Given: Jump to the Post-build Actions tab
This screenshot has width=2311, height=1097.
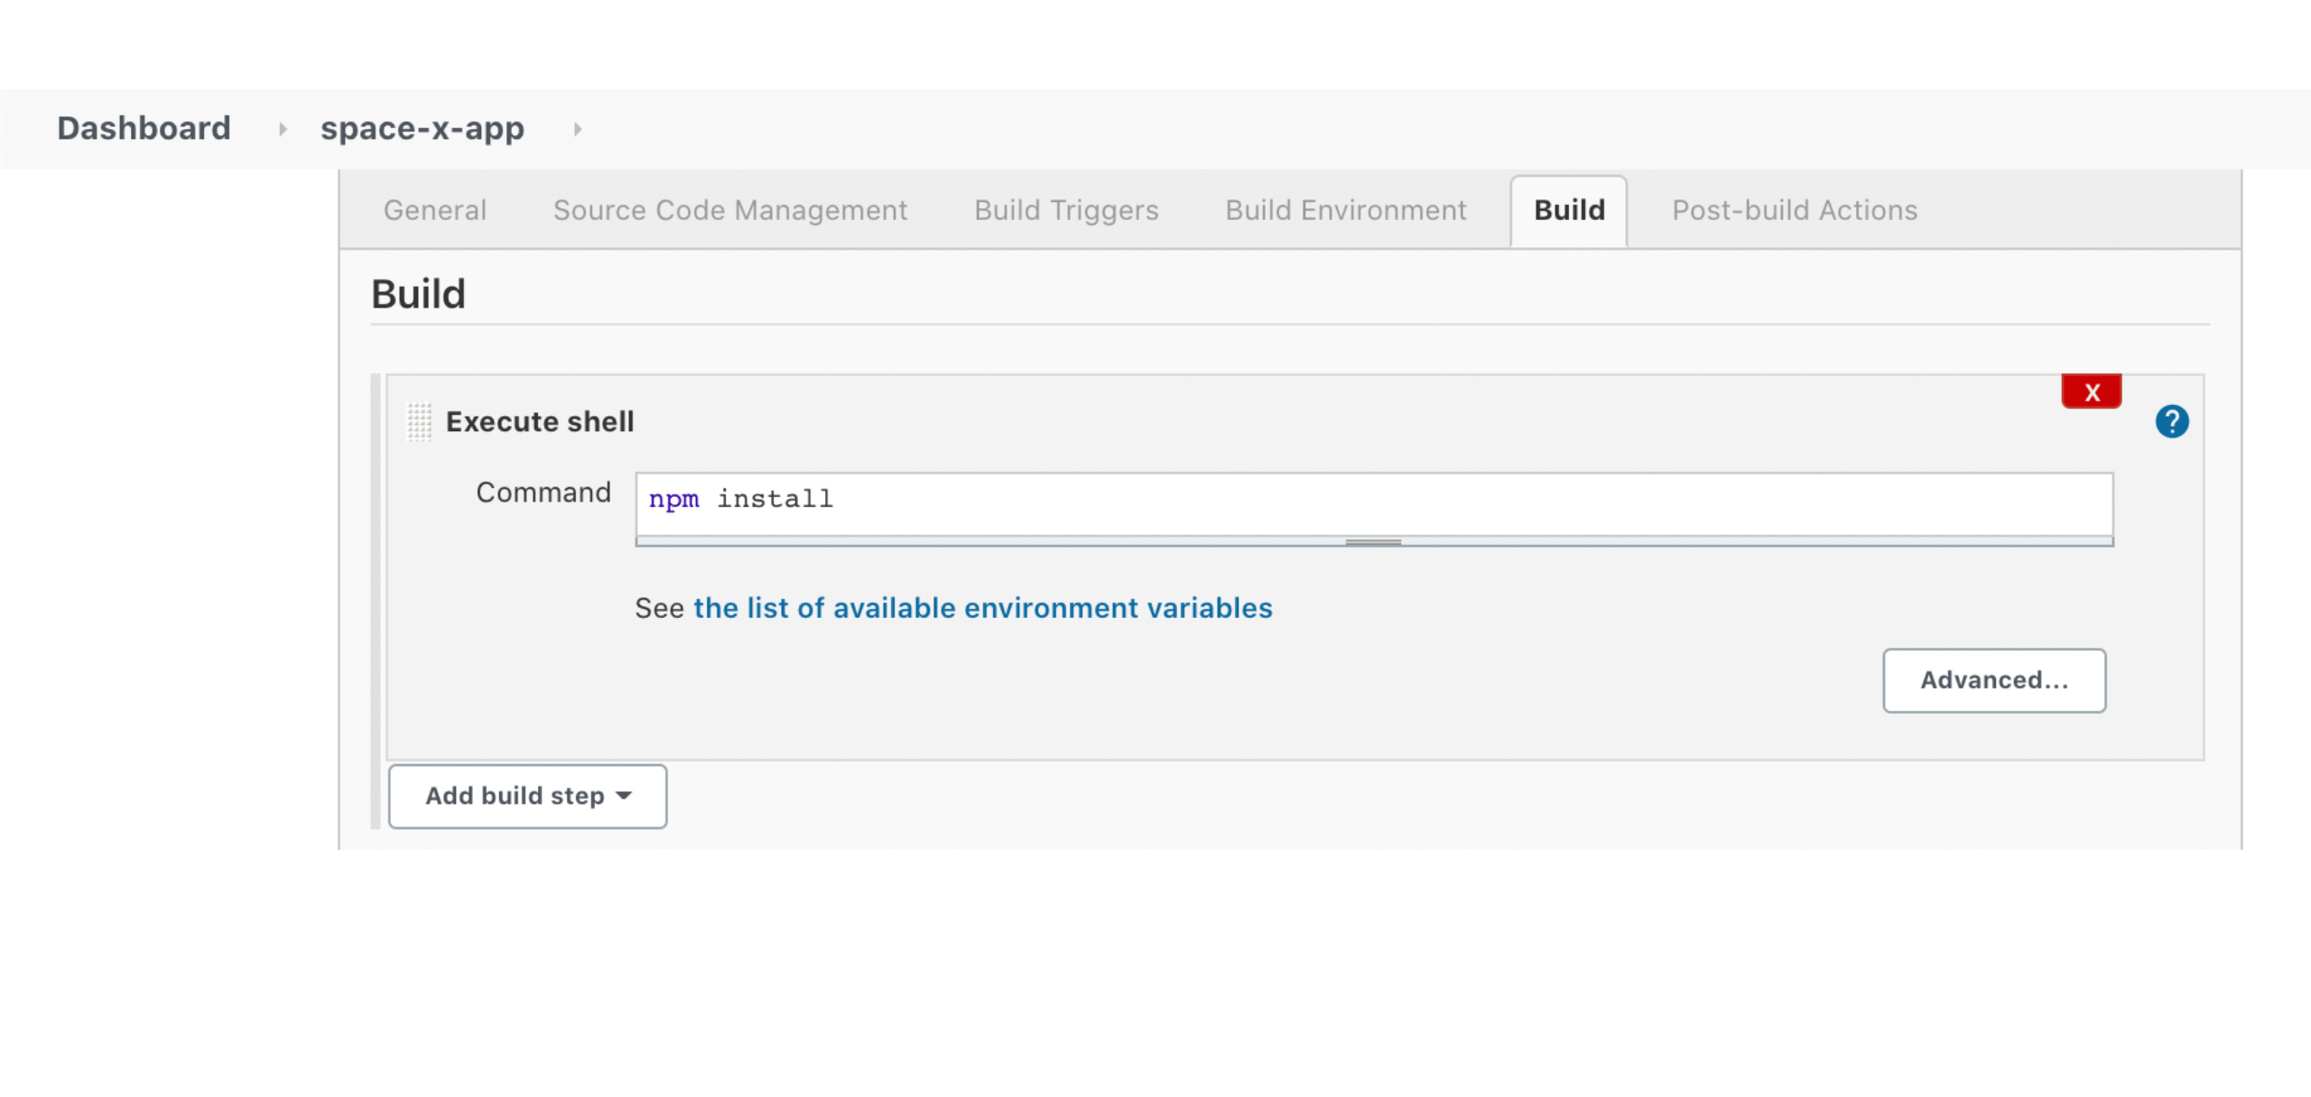Looking at the screenshot, I should (1794, 210).
